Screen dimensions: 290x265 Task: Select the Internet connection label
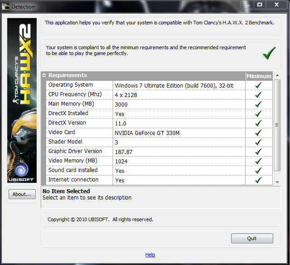(x=73, y=180)
